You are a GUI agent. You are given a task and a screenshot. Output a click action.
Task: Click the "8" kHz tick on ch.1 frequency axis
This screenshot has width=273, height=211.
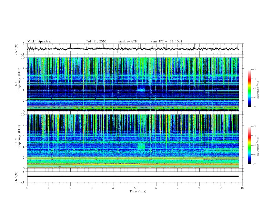(24, 68)
